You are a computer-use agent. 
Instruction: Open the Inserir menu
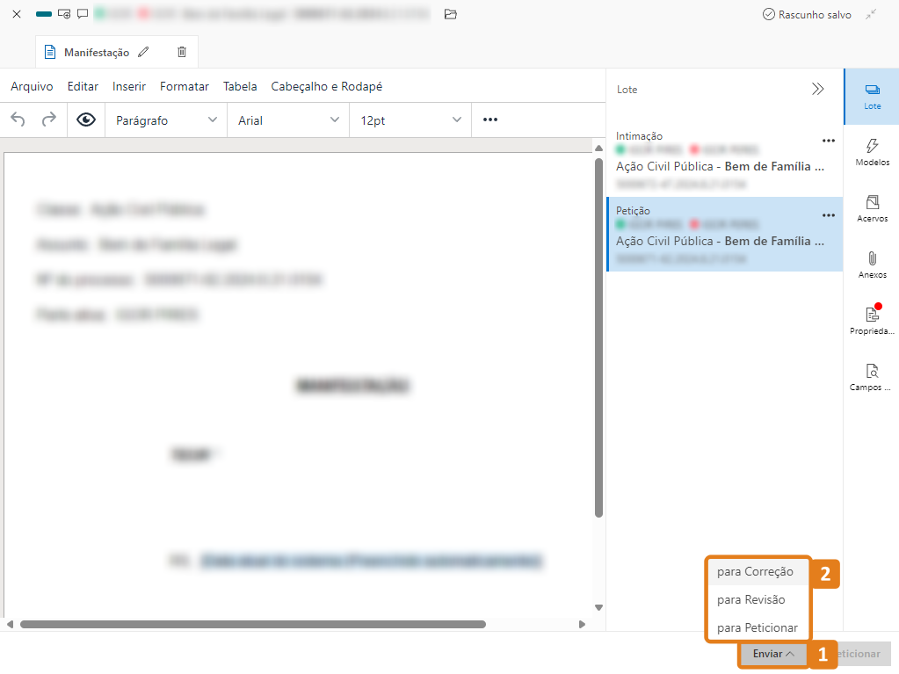[129, 86]
